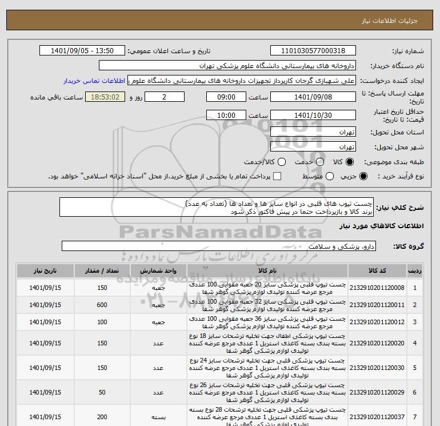Select the جزیی purchase type radio
The height and width of the screenshot is (426, 440).
pos(363,176)
